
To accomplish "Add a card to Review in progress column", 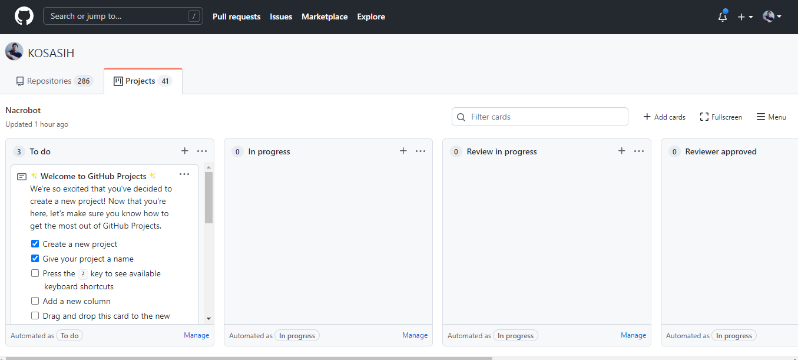I will (622, 151).
